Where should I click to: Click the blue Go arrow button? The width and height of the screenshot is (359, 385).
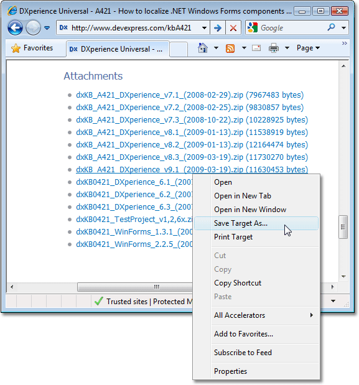218,28
